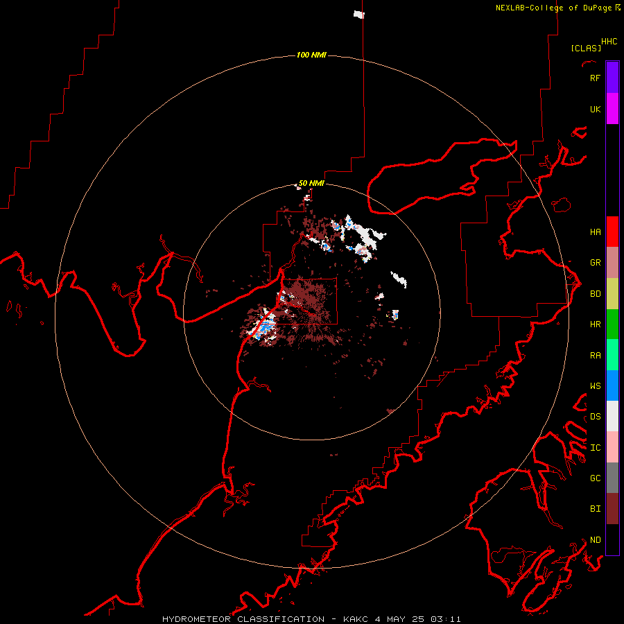Click the DS white legend swatch
The image size is (624, 624).
[612, 416]
